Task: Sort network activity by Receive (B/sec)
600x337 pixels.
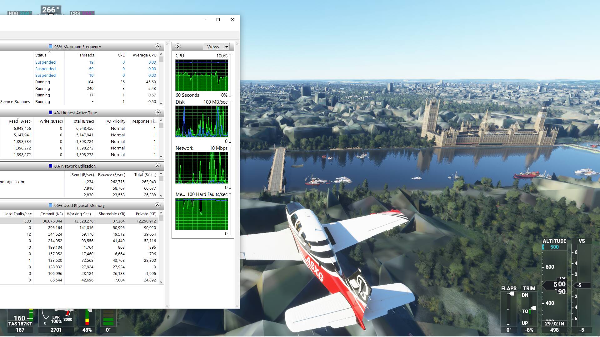Action: 111,174
